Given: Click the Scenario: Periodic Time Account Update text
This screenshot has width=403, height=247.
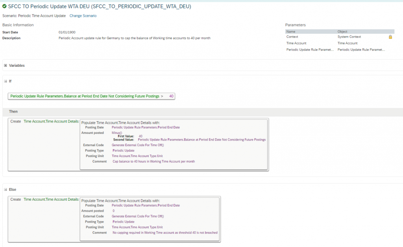Looking at the screenshot, I should [x=34, y=16].
